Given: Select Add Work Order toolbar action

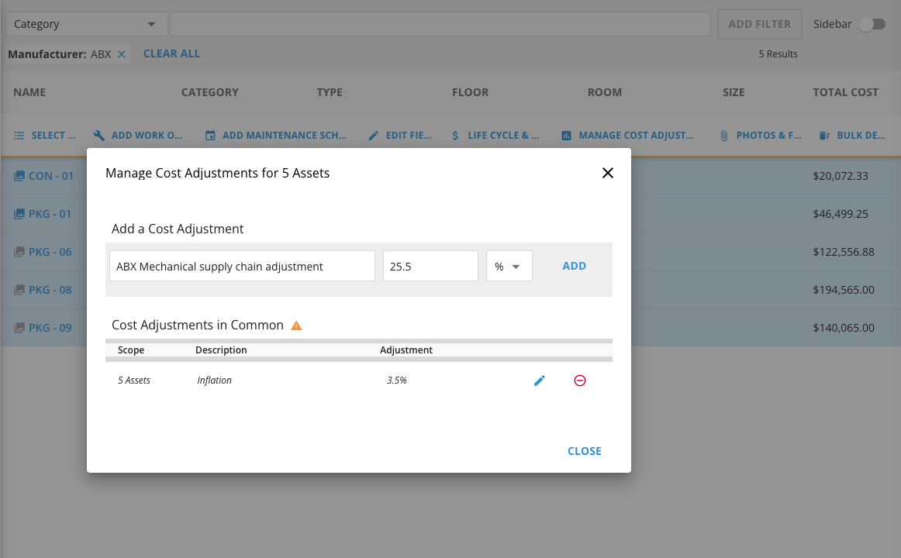Looking at the screenshot, I should click(x=138, y=136).
